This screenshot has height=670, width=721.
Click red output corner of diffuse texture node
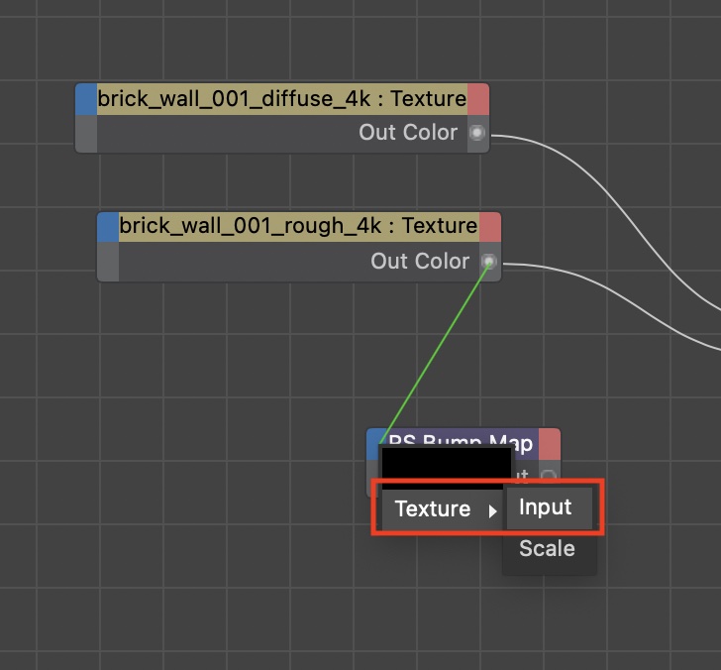tap(477, 99)
